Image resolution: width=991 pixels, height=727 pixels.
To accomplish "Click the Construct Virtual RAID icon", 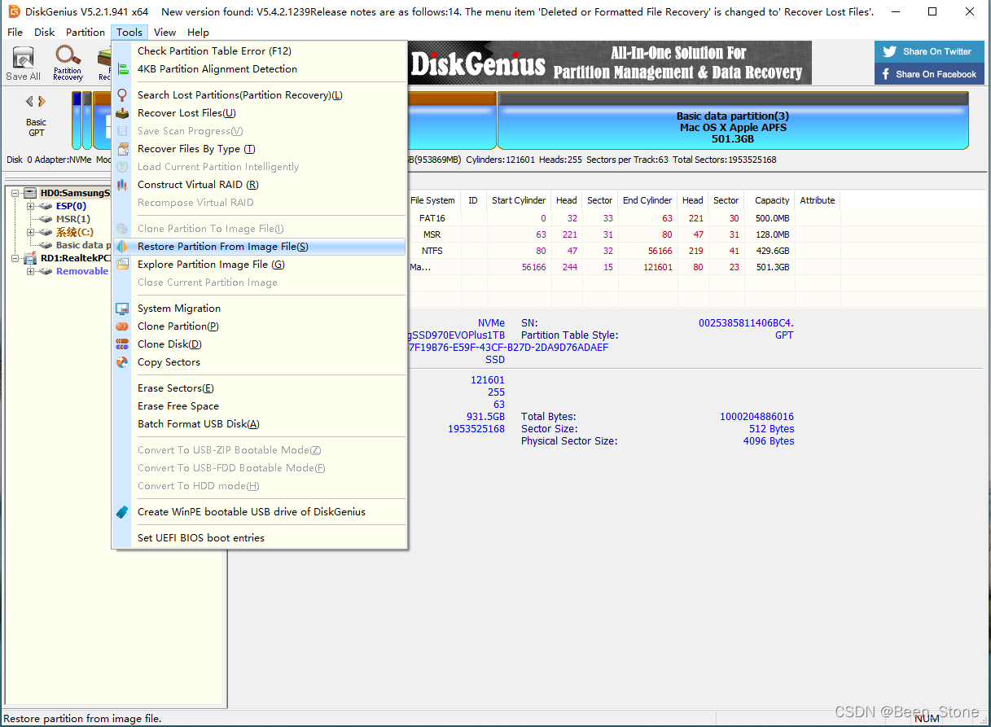I will [x=122, y=185].
